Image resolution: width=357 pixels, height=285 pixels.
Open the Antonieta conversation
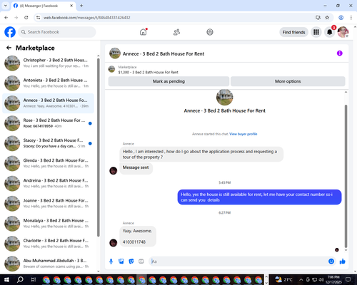point(49,83)
